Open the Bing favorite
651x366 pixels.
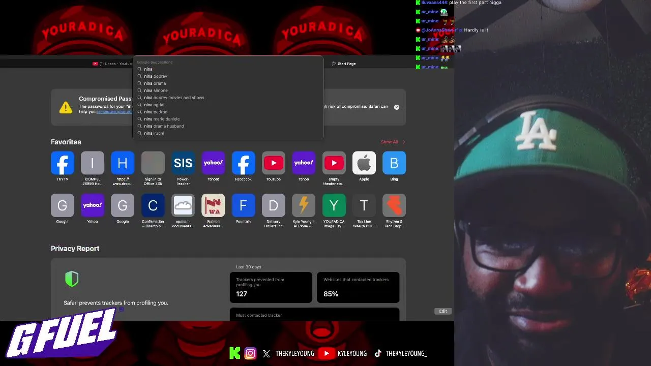(x=394, y=163)
